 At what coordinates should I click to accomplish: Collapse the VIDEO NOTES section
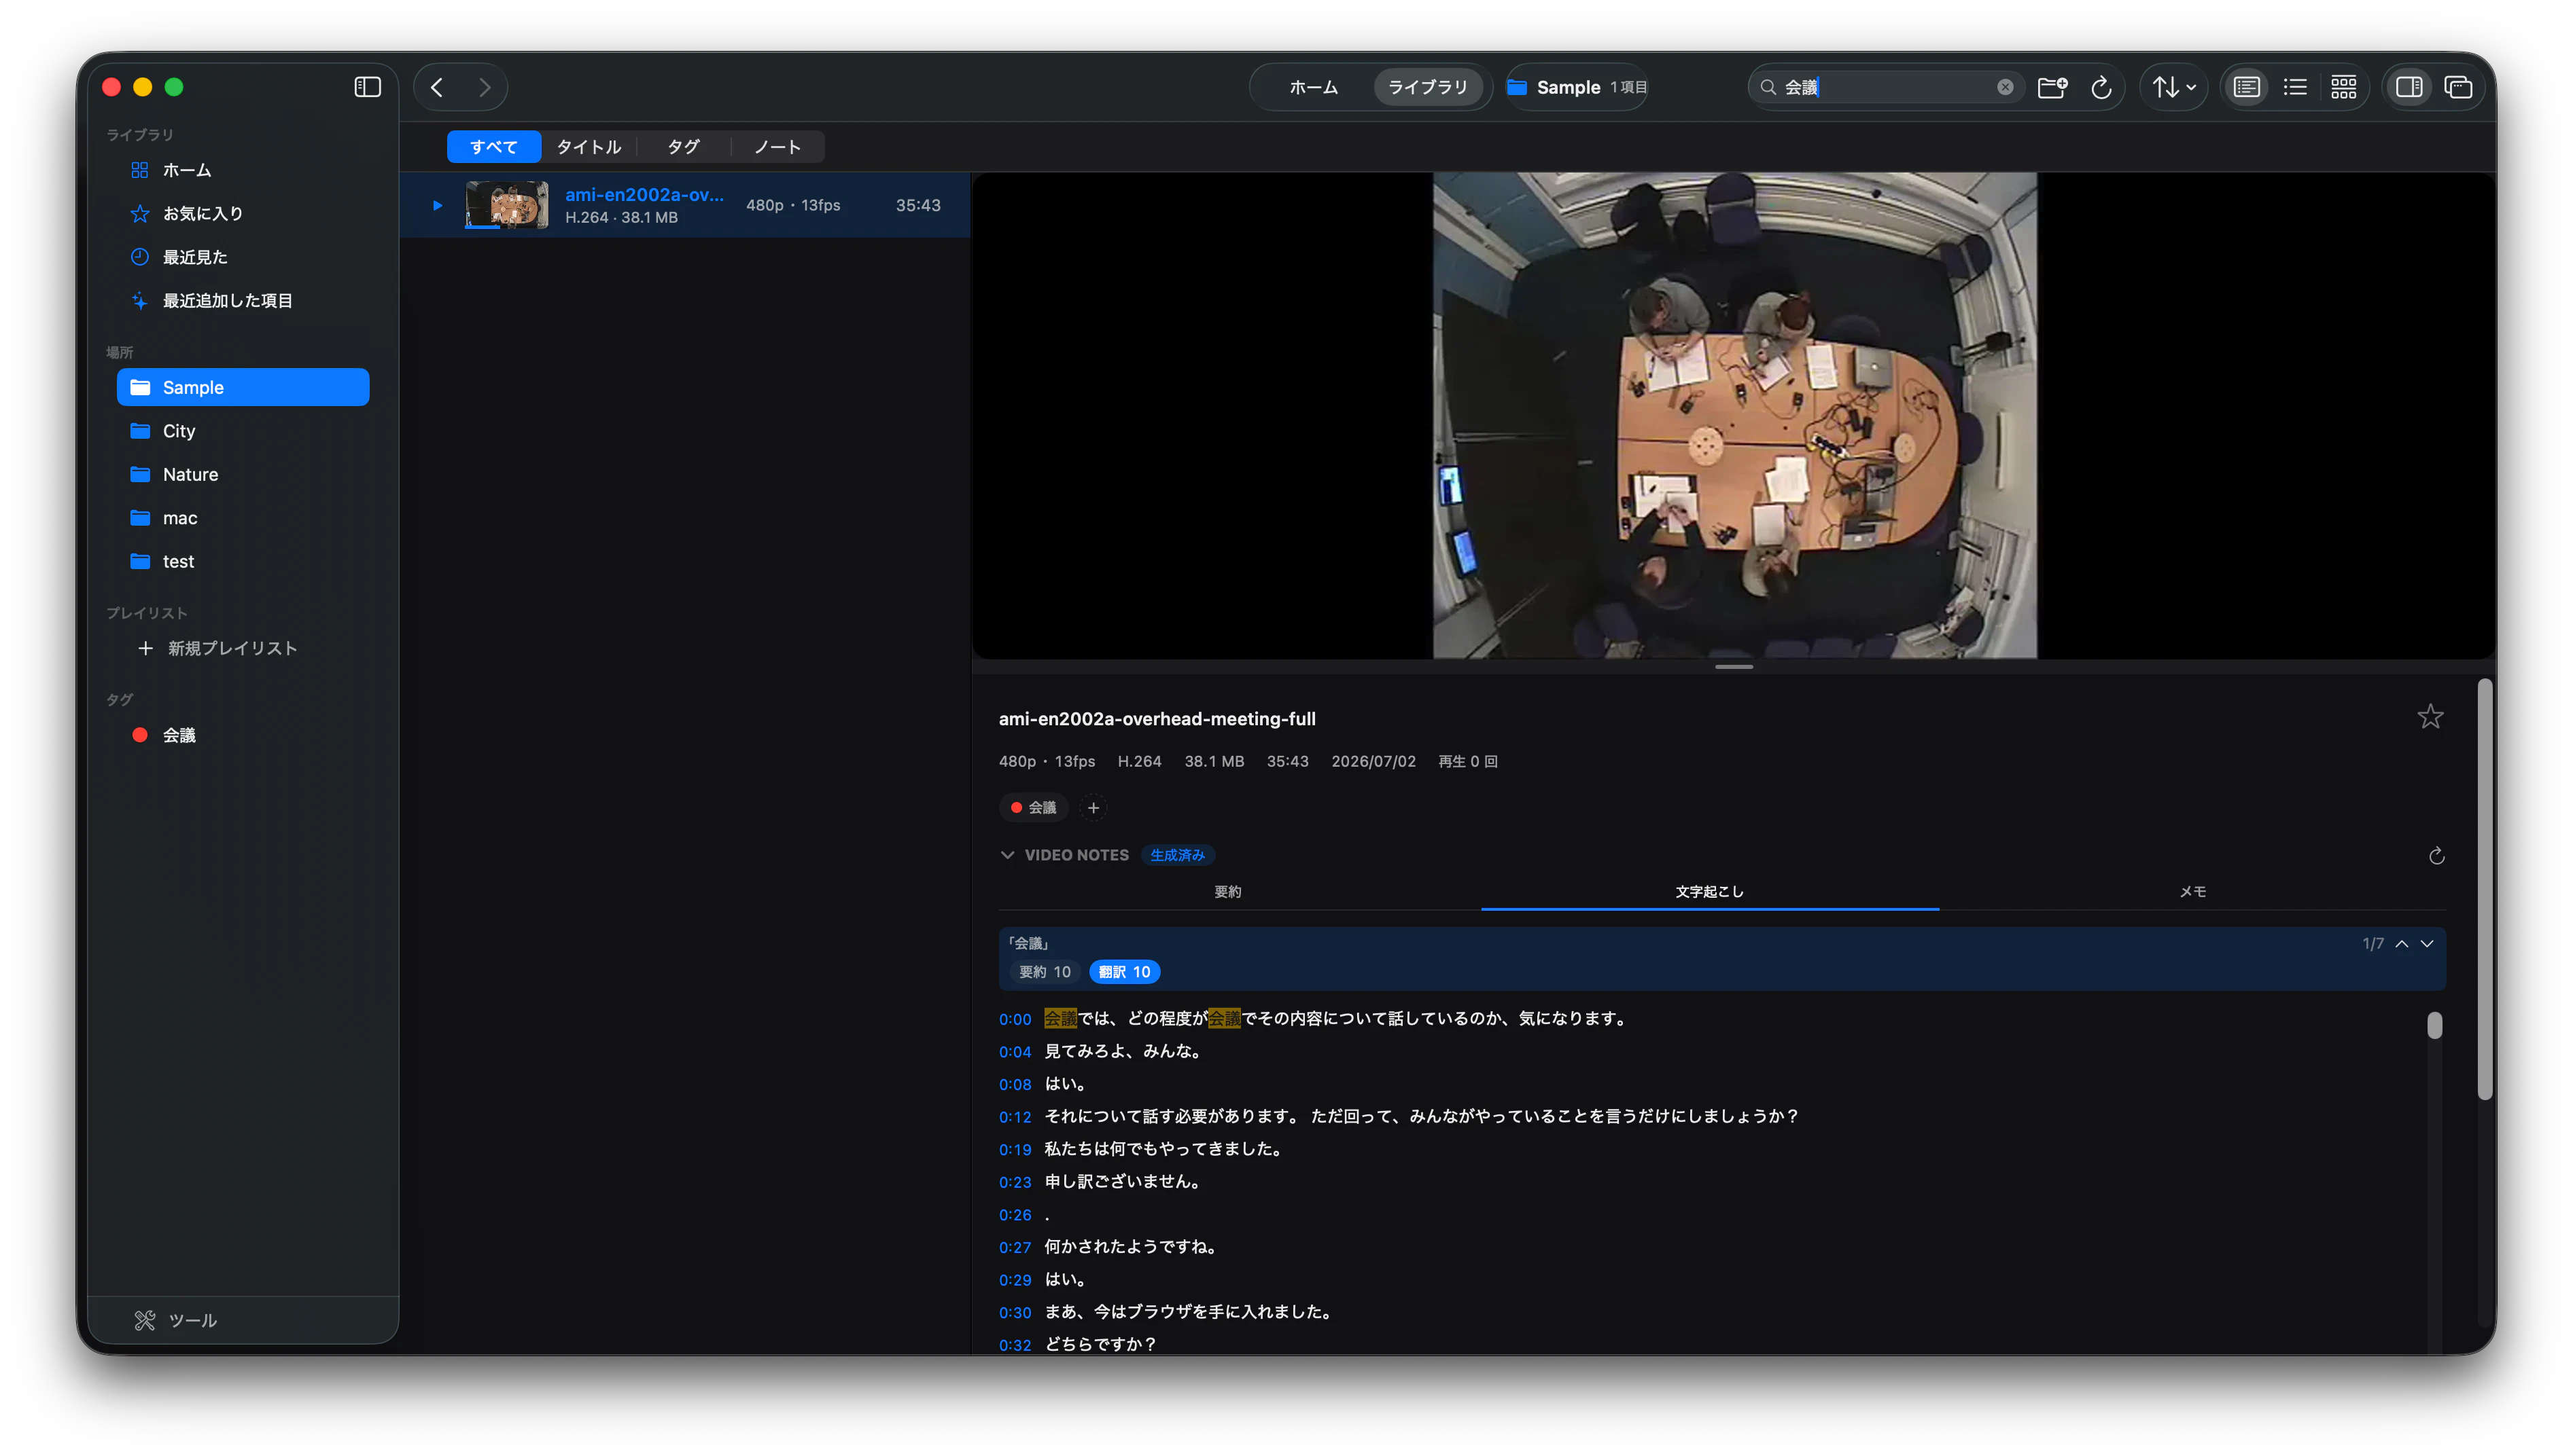coord(1007,855)
